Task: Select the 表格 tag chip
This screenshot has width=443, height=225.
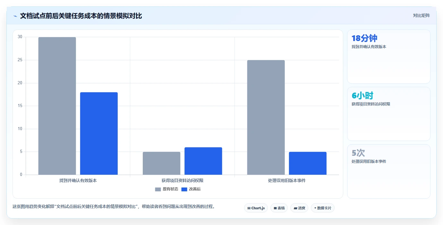Action: [279, 208]
